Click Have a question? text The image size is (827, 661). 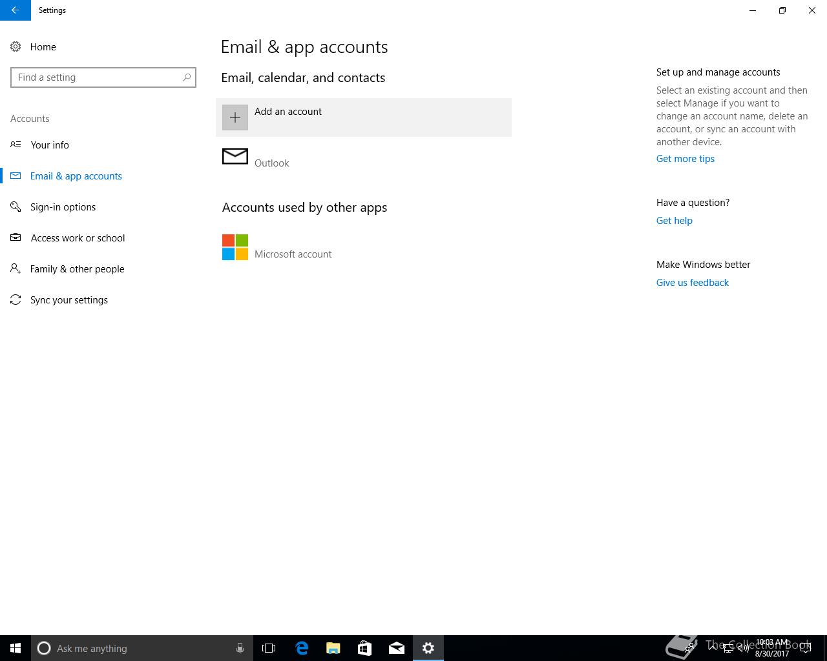693,203
